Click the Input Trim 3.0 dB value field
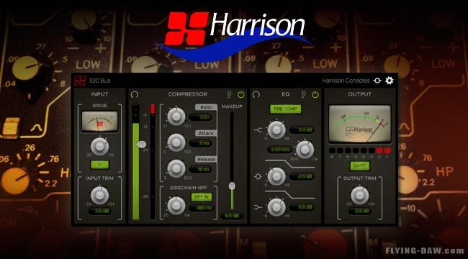Image resolution: width=468 pixels, height=259 pixels. [x=99, y=212]
